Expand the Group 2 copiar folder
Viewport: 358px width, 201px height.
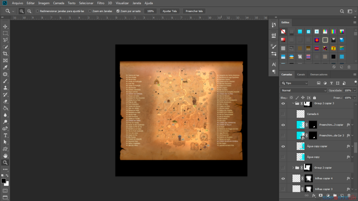[293, 167]
